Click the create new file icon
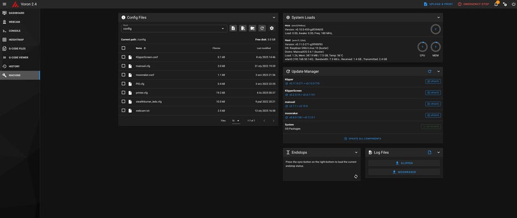Viewport: 517px width, 218px height. point(243,29)
